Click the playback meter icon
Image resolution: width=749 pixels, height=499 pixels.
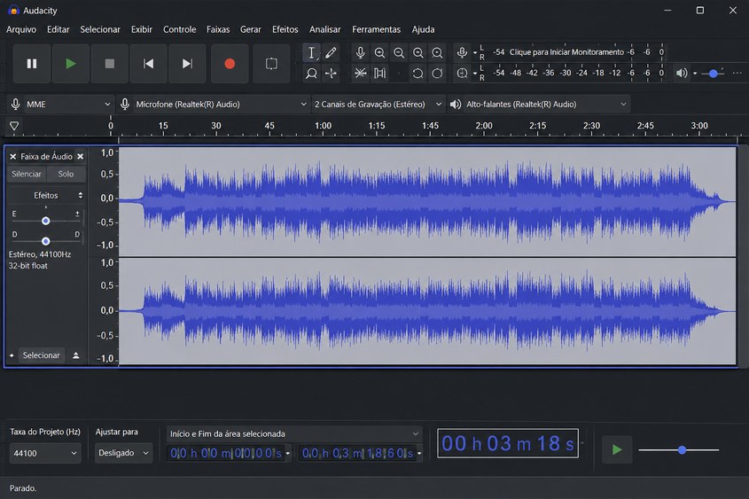click(462, 74)
